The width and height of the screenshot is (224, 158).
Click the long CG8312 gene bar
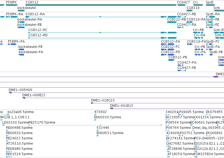[101, 5]
